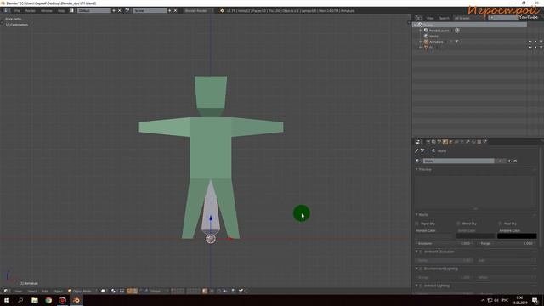
Task: Enable the Blend Sky checkbox
Action: pos(459,224)
